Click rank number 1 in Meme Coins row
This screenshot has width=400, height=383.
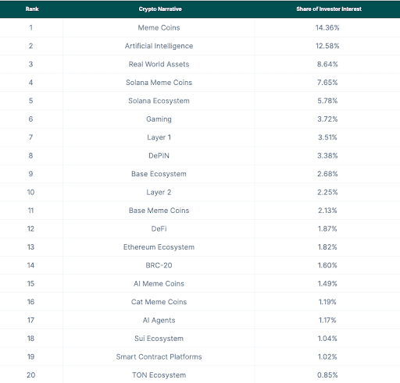click(31, 27)
